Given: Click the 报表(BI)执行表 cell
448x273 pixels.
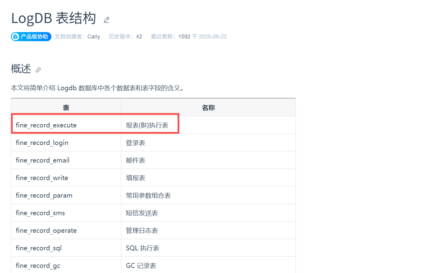Looking at the screenshot, I should 147,125.
